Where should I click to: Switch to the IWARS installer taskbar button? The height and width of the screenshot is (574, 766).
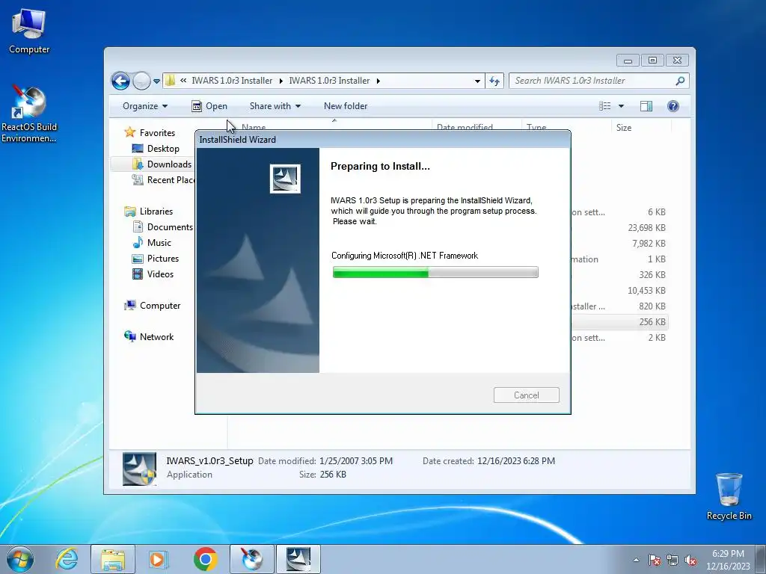(298, 559)
